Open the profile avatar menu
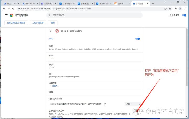Viewport: 189px width, 119px height. (180, 9)
